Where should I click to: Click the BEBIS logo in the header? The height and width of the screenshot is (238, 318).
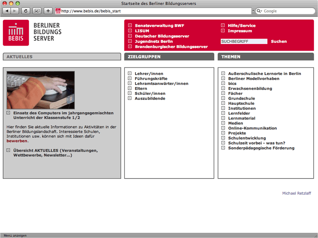[x=16, y=33]
